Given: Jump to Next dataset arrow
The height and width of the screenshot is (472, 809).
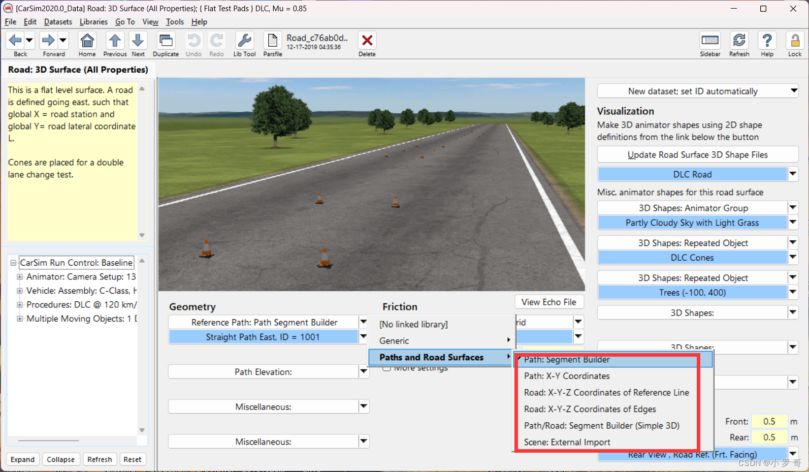Looking at the screenshot, I should pos(138,41).
